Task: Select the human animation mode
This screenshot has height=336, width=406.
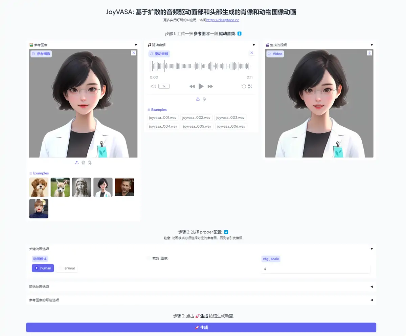Action: pyautogui.click(x=43, y=268)
